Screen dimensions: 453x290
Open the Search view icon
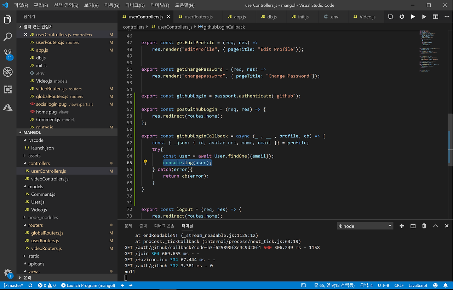tap(8, 37)
